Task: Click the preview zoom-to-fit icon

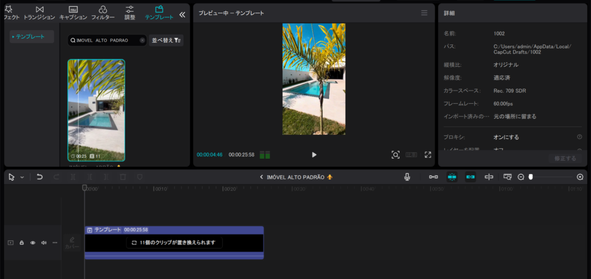Action: point(395,154)
